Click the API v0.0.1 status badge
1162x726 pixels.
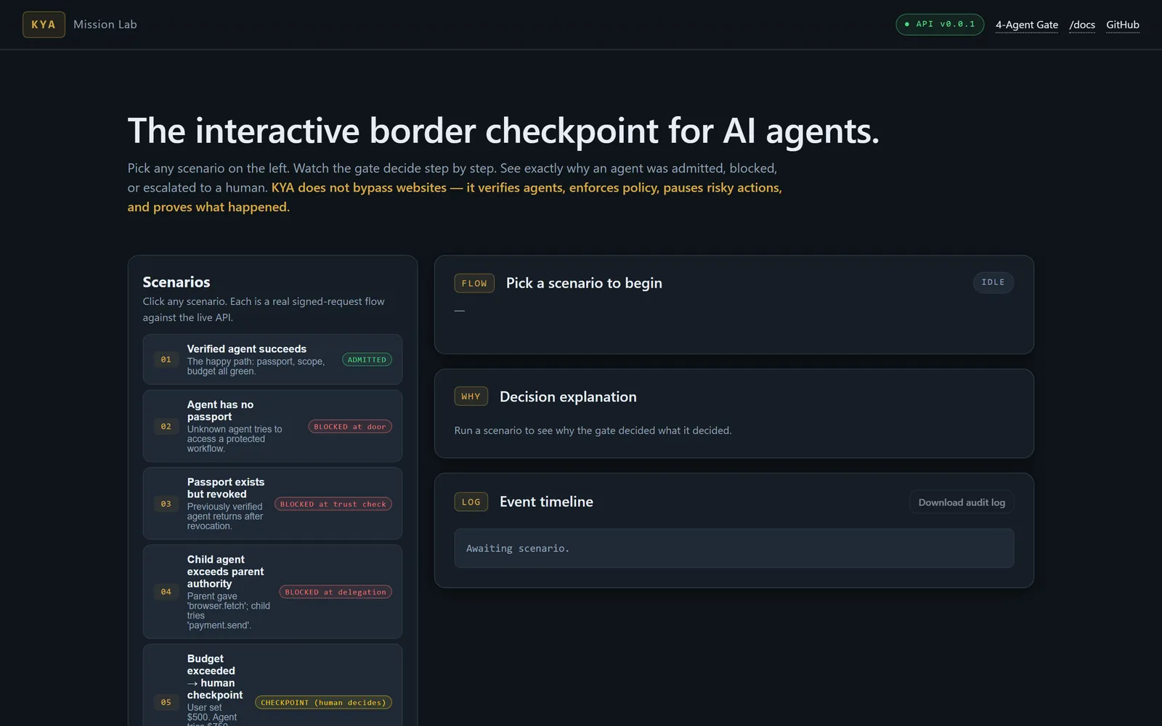click(x=940, y=24)
